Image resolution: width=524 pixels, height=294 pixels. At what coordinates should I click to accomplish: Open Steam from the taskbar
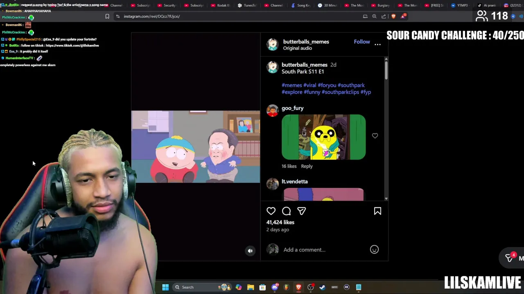tap(323, 287)
